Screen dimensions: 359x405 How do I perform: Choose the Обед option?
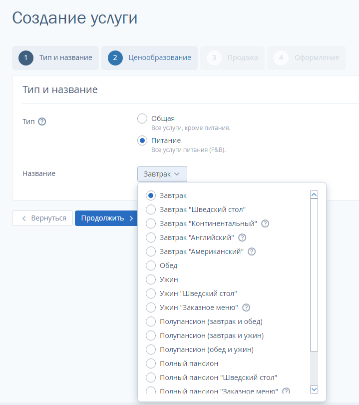[x=150, y=265]
